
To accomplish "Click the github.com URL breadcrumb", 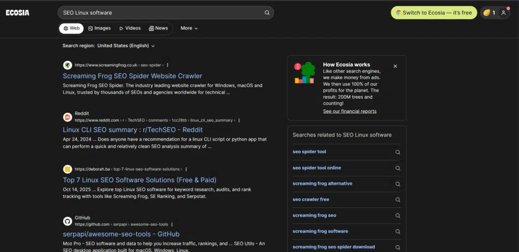I will click(x=121, y=225).
